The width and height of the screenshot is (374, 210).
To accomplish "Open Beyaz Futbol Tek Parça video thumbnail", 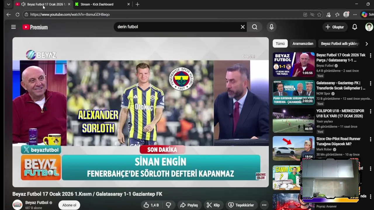I will click(x=294, y=64).
